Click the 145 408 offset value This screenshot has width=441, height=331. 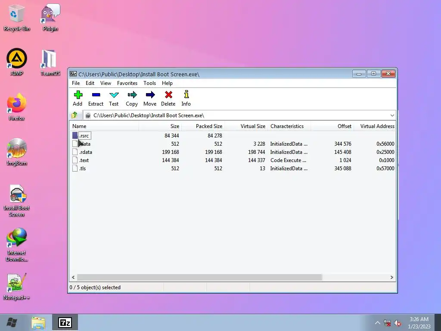click(342, 152)
